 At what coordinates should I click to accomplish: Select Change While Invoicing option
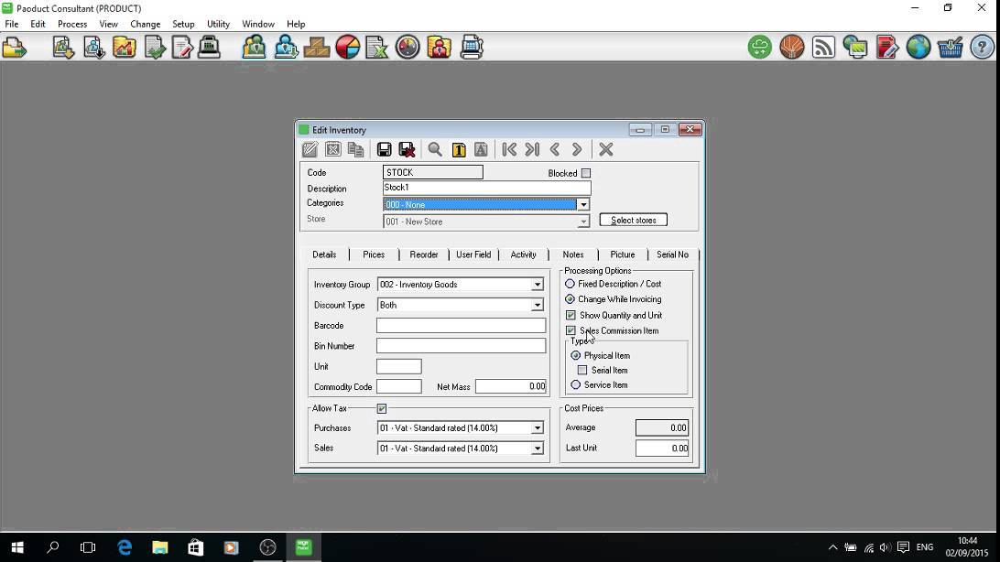point(570,299)
